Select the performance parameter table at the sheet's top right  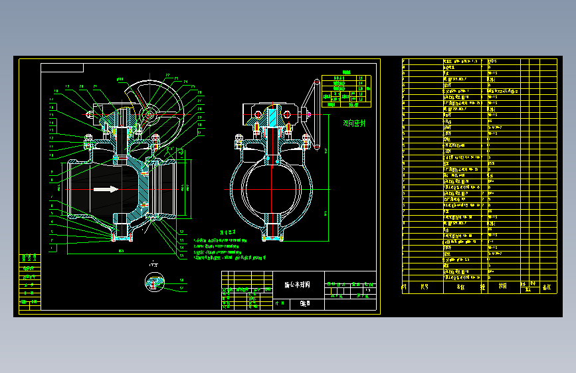tap(346, 91)
